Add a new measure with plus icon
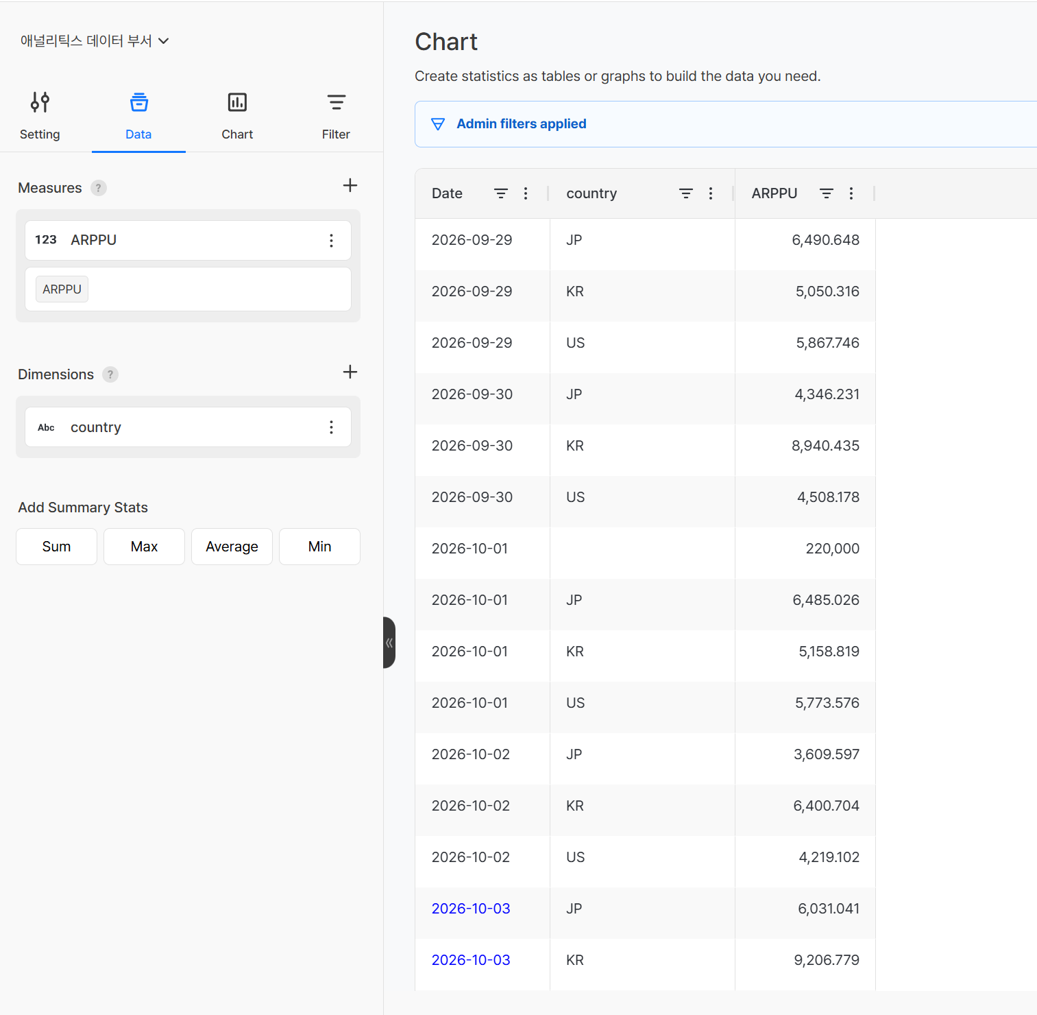The width and height of the screenshot is (1037, 1015). tap(350, 185)
